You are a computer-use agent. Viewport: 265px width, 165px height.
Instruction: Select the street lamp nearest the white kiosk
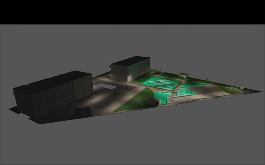tap(235, 85)
